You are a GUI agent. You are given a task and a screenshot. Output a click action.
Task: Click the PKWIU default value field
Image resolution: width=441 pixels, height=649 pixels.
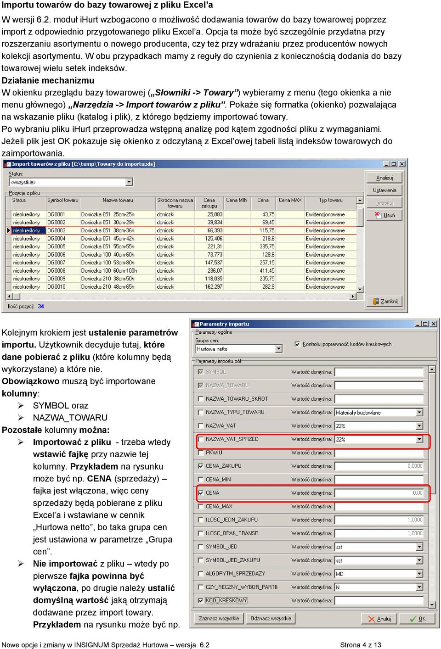click(379, 453)
